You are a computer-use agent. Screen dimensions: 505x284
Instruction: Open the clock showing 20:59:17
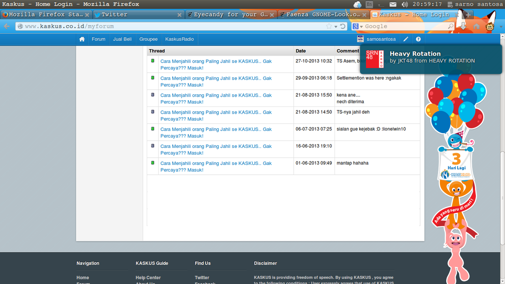click(427, 4)
